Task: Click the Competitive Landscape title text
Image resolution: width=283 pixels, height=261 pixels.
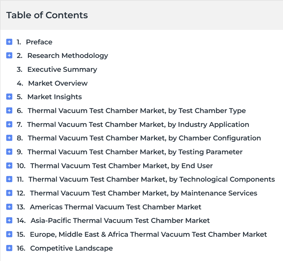Action: (x=71, y=248)
